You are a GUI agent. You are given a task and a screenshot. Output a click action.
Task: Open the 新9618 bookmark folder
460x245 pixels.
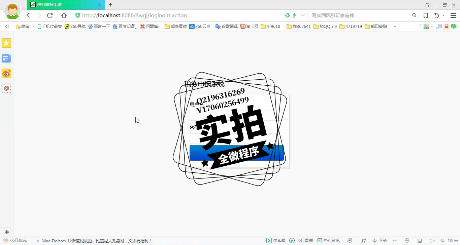pos(270,27)
